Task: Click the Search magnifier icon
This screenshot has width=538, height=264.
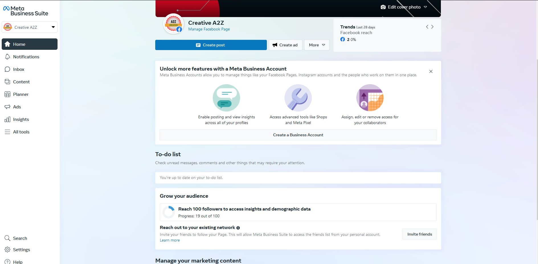Action: (7, 238)
